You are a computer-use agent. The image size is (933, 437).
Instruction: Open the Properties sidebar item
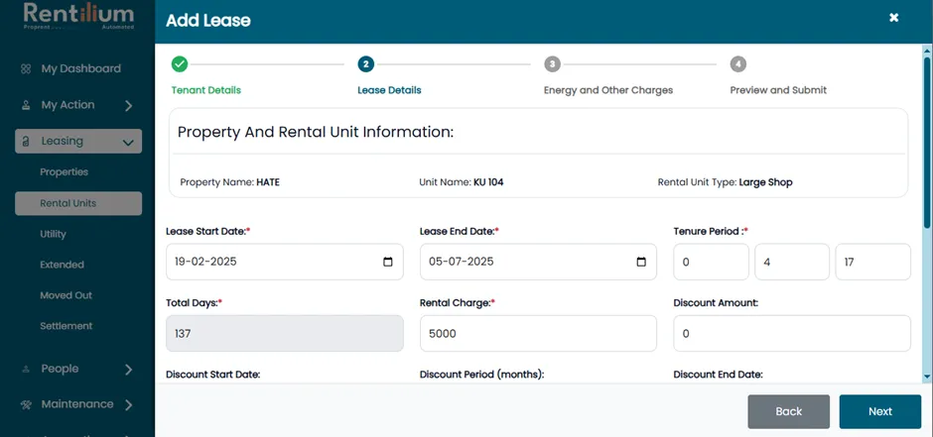coord(65,172)
